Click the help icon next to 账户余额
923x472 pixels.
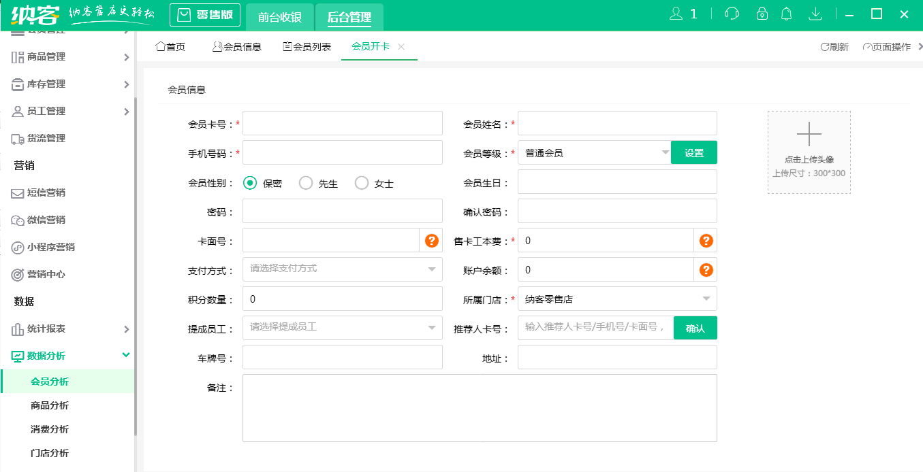tap(706, 269)
